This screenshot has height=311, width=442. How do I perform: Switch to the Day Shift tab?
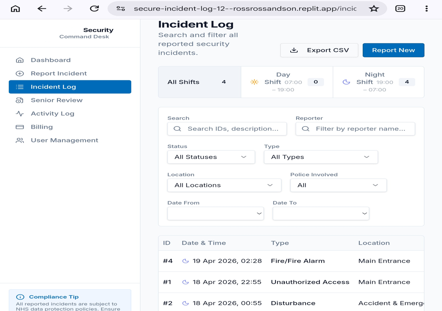pos(287,82)
